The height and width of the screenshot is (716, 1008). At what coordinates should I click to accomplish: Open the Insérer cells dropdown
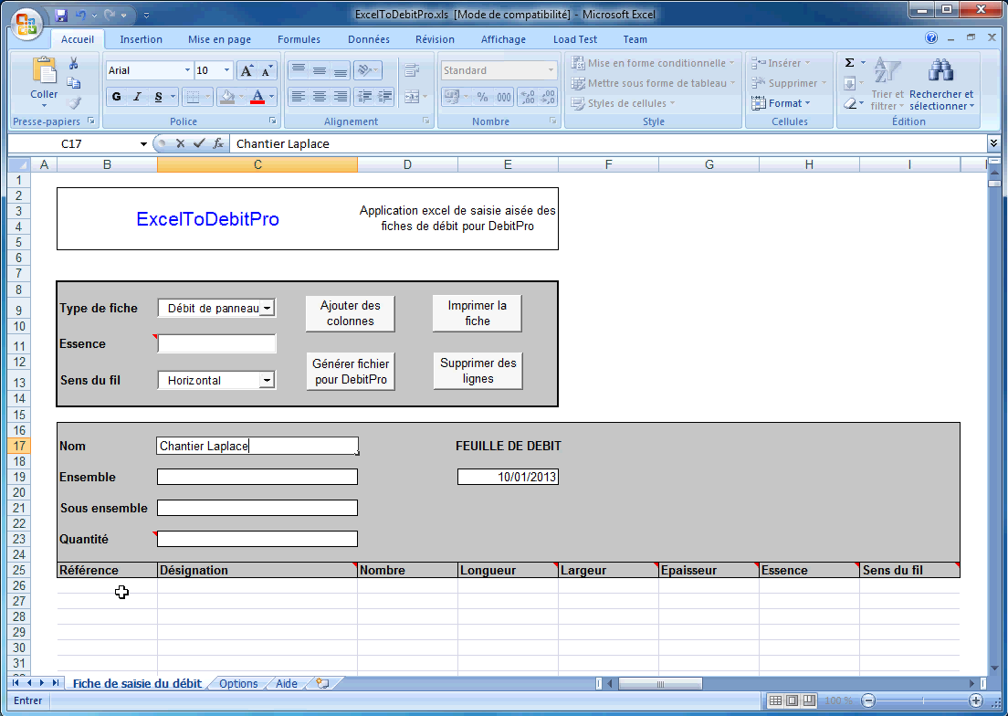pos(781,63)
